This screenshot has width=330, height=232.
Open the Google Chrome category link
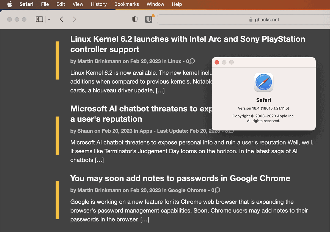(187, 190)
